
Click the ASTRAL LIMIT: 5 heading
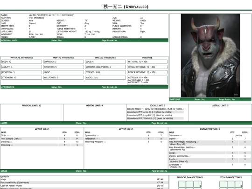220,105
